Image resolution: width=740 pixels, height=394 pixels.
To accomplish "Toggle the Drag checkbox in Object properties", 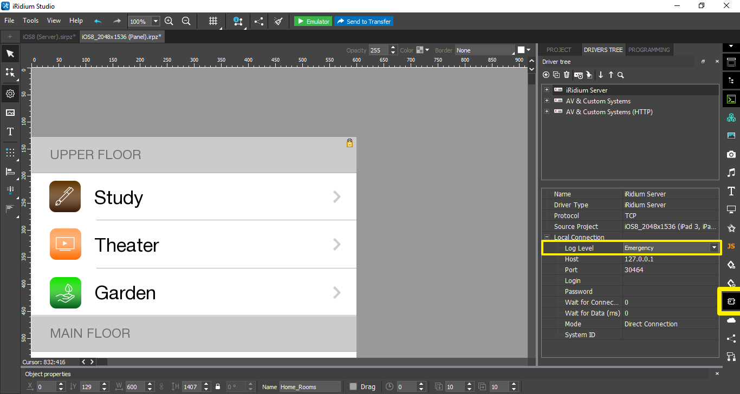I will 354,386.
